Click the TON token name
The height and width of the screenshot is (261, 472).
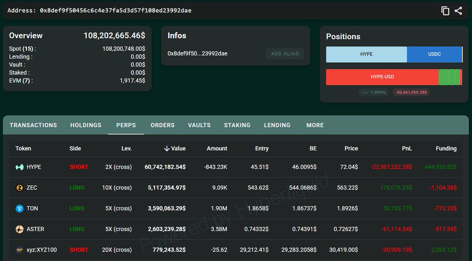(x=32, y=208)
